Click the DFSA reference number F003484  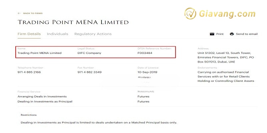coord(145,53)
